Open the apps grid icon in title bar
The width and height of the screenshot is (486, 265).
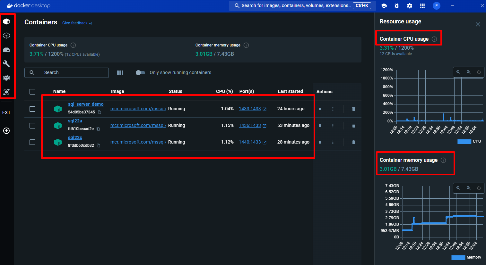pyautogui.click(x=422, y=6)
